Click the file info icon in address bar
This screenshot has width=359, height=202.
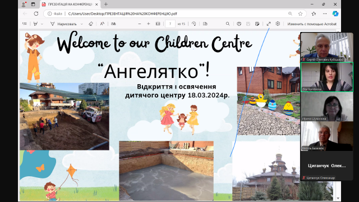(x=49, y=13)
